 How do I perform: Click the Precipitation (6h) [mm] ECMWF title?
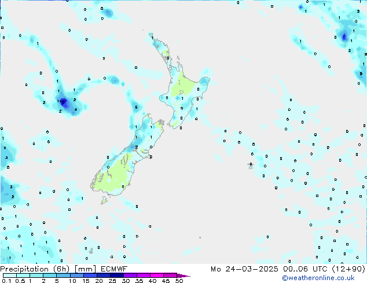(64, 269)
